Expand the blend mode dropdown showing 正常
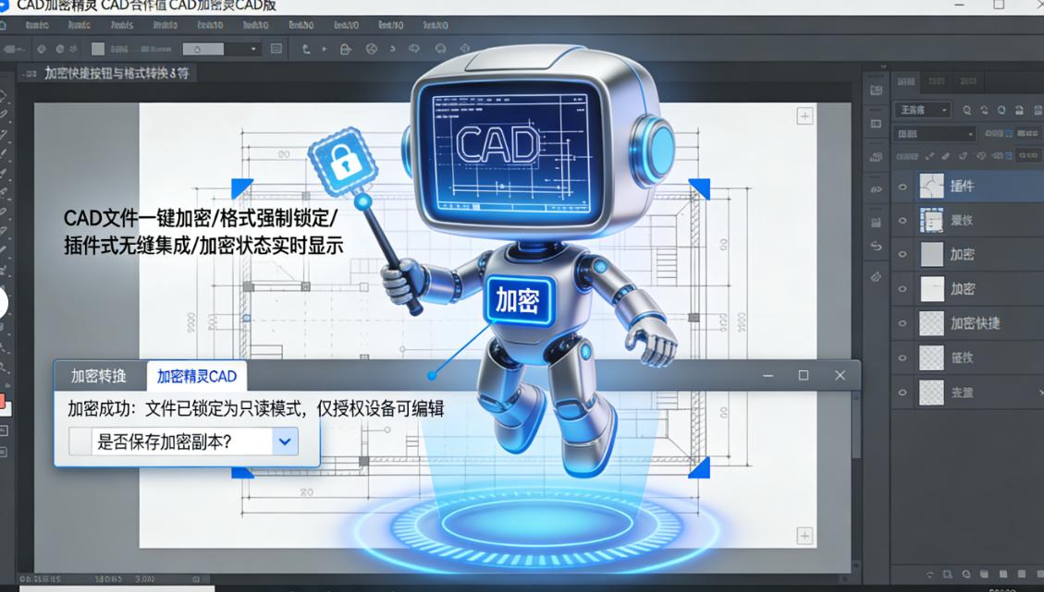The width and height of the screenshot is (1044, 592). click(923, 109)
